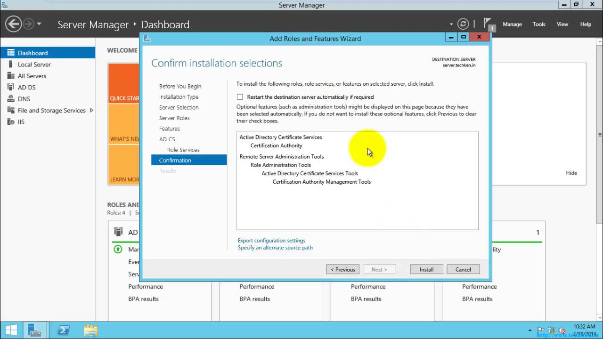Click the File and Storage Services icon
Viewport: 603px width, 339px height.
(x=11, y=110)
